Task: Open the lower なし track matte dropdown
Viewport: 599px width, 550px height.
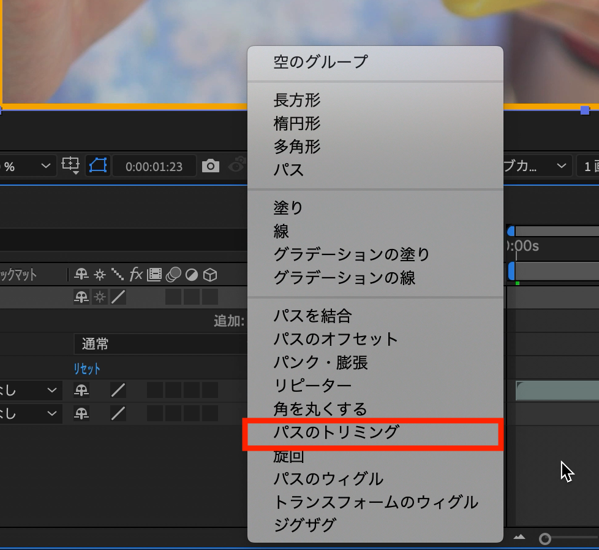Action: point(31,413)
